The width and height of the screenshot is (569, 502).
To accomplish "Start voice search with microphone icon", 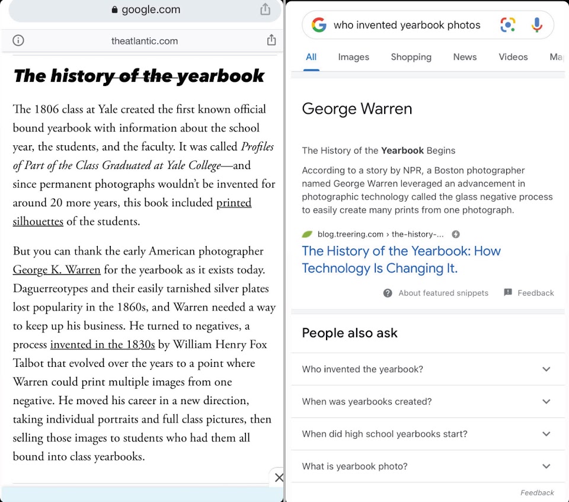I will click(x=537, y=25).
